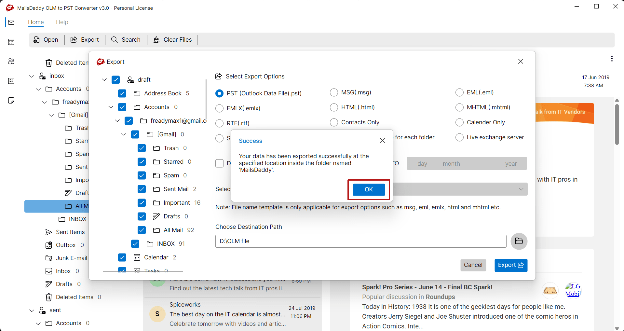Click the Search toolbar button

[x=126, y=40]
